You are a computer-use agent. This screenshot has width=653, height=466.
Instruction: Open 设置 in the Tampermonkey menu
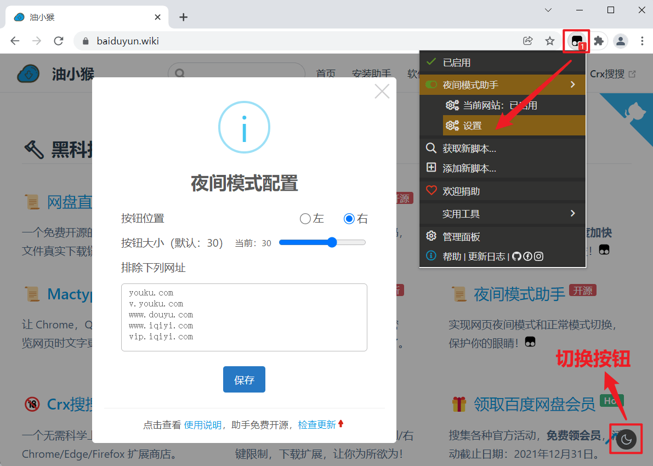(514, 126)
